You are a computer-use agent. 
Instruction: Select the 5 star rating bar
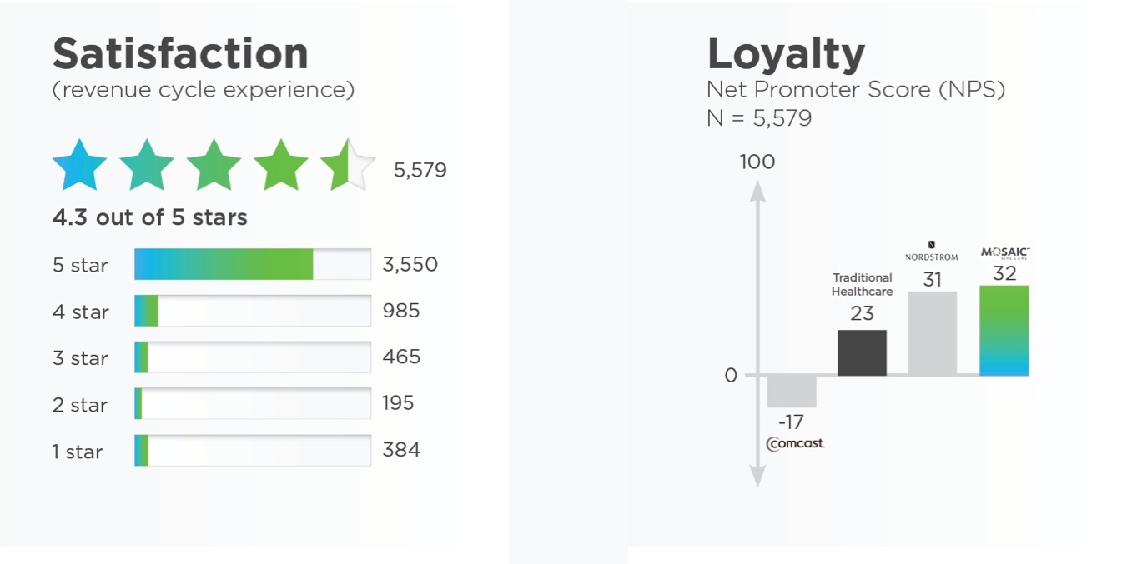tap(252, 265)
